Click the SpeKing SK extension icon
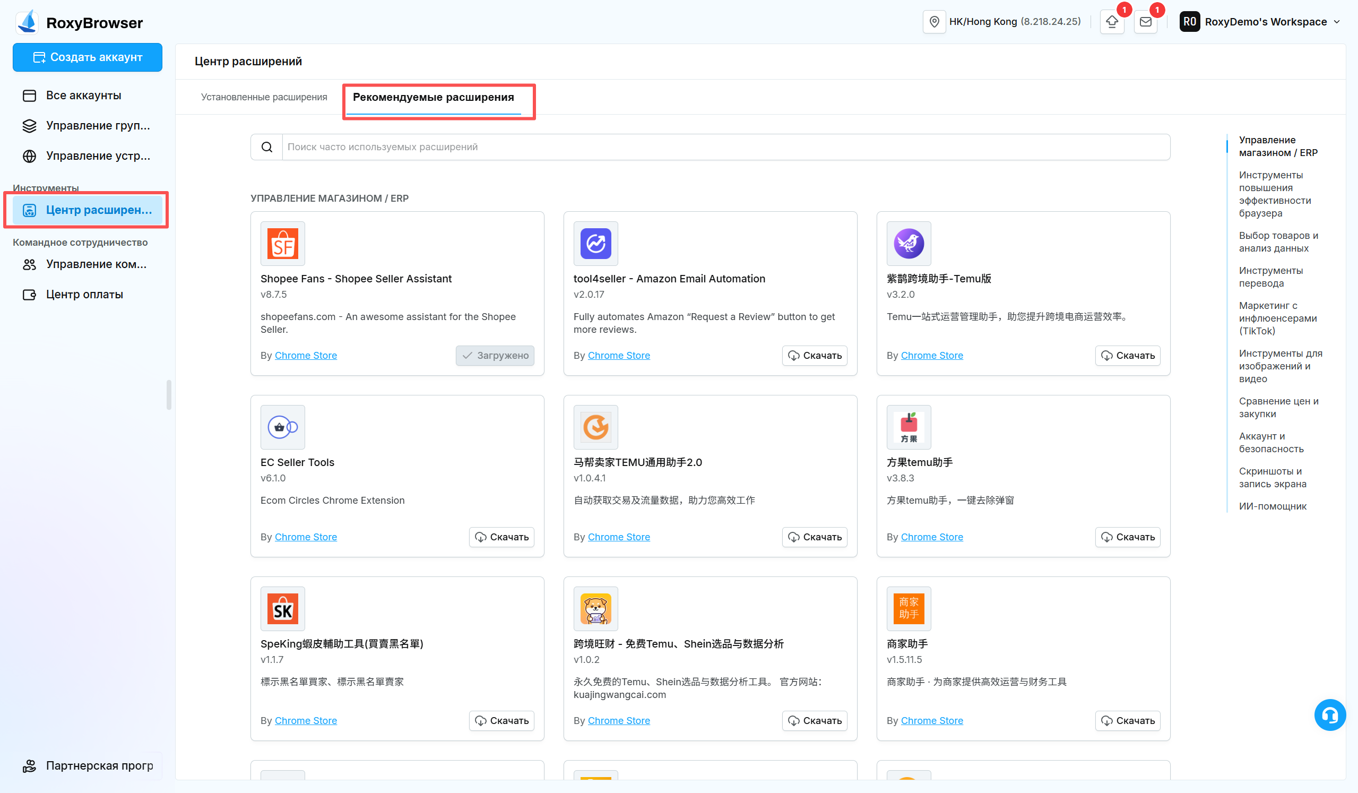The height and width of the screenshot is (793, 1358). click(283, 609)
